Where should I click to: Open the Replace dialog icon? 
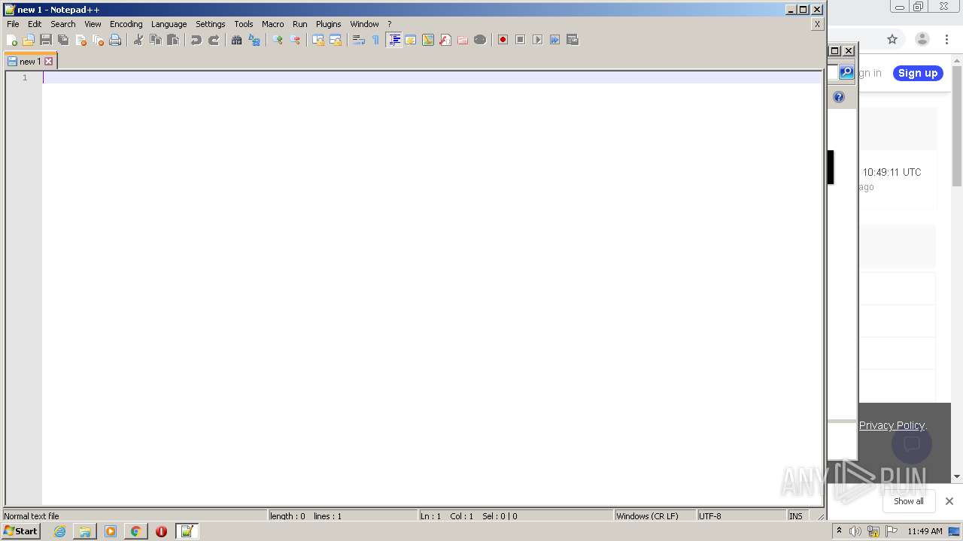click(254, 40)
